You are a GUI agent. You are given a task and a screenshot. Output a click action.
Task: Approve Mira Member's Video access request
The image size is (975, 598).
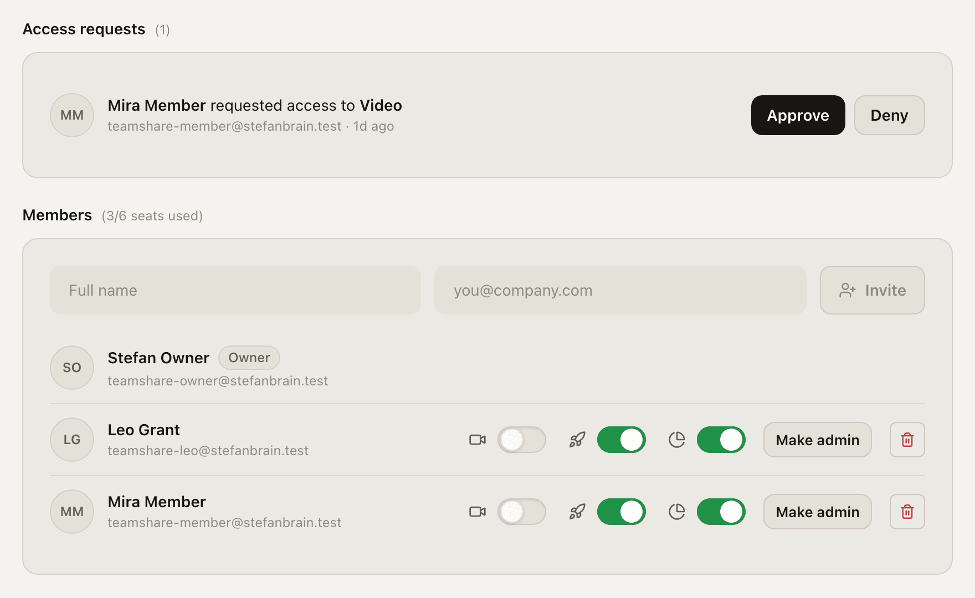tap(798, 115)
